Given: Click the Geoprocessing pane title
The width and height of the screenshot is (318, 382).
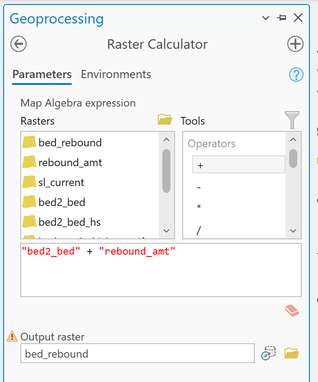Looking at the screenshot, I should [57, 19].
